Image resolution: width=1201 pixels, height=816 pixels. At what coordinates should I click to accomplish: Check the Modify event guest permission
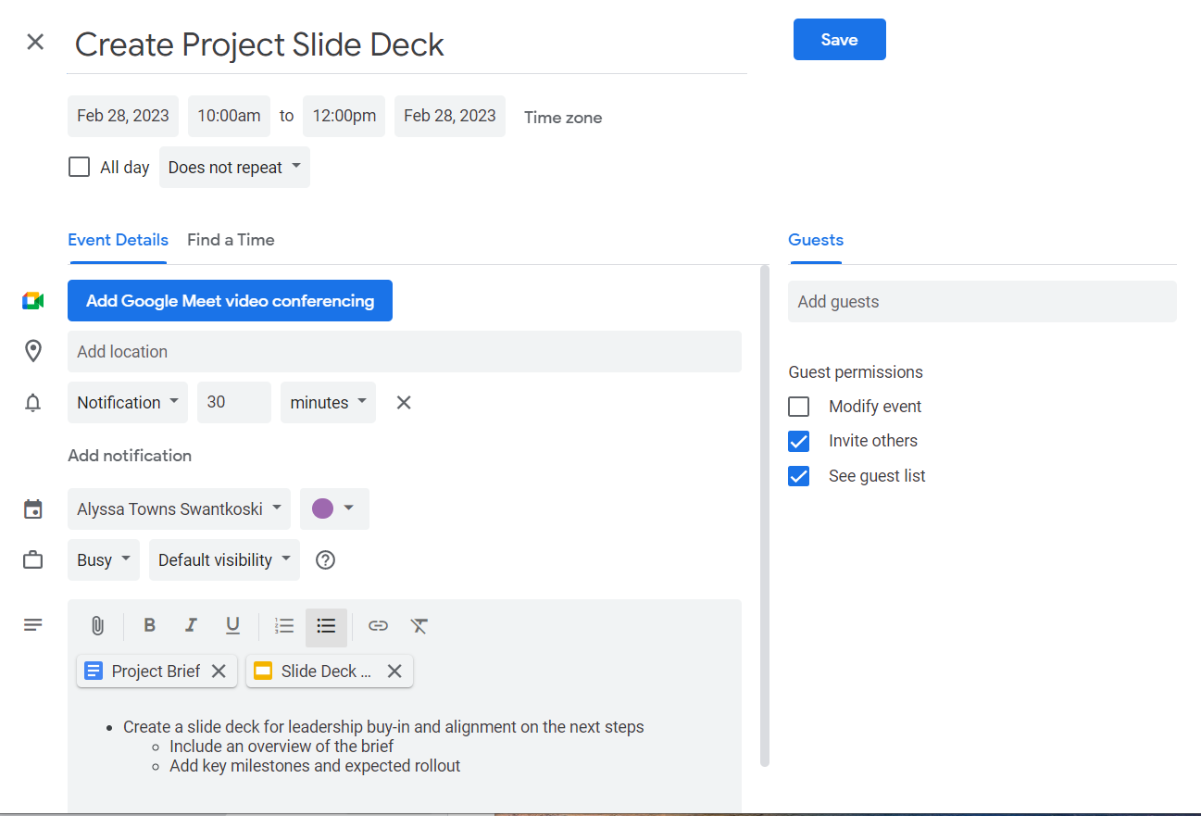click(x=798, y=407)
